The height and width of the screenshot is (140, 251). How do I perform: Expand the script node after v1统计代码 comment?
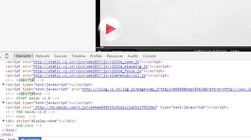tap(4, 84)
